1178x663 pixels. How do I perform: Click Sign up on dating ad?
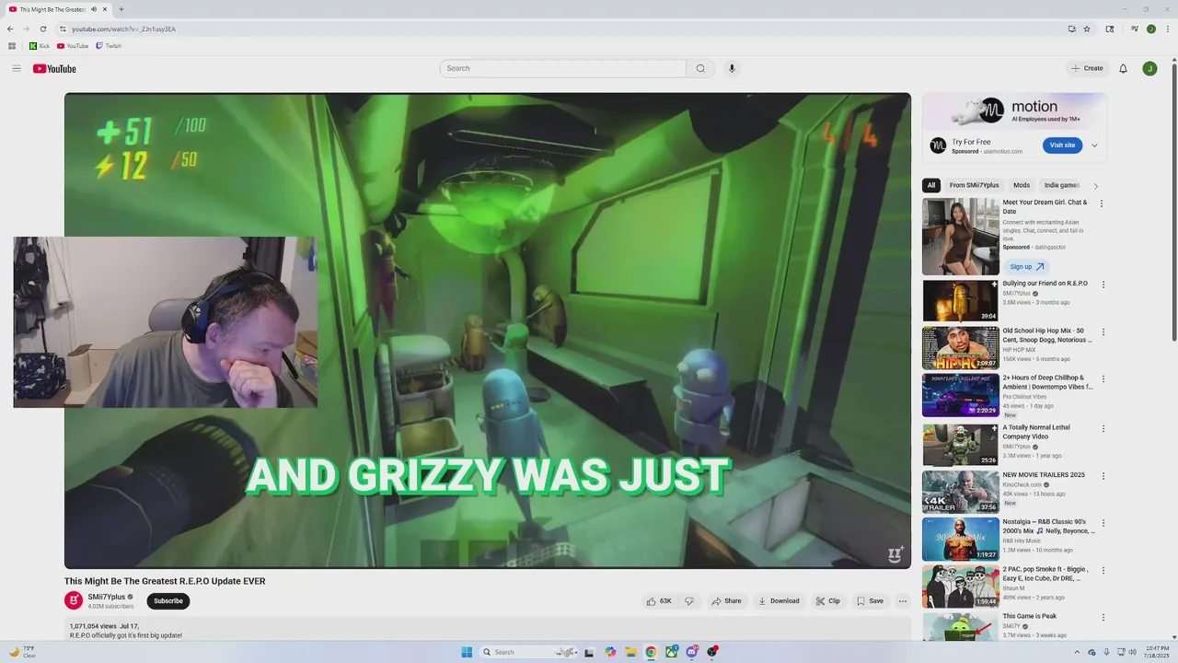tap(1027, 267)
